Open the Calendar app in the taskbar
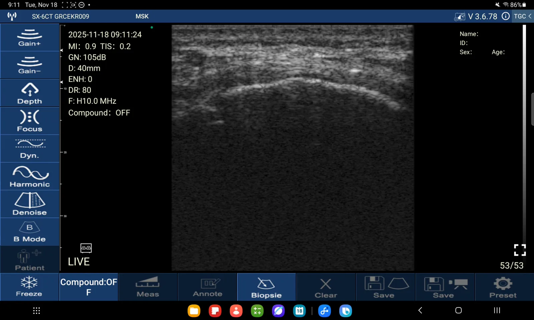Image resolution: width=534 pixels, height=320 pixels. [299, 311]
